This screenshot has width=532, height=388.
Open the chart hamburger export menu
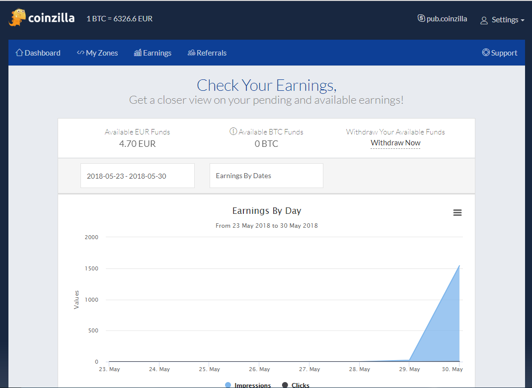pos(457,212)
